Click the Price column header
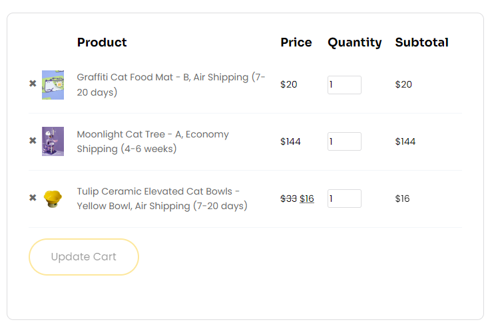490x332 pixels. (x=296, y=42)
